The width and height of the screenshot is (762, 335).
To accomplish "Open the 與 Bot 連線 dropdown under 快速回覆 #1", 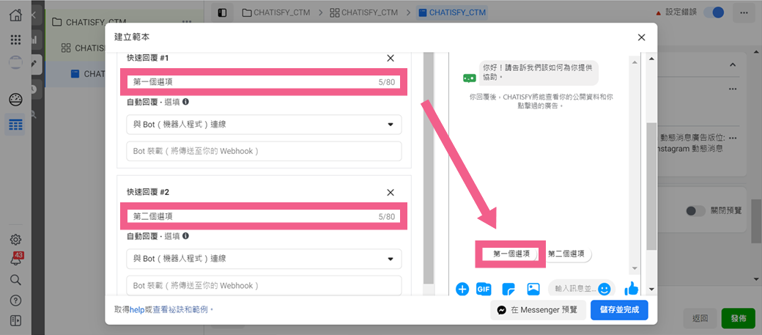I will click(264, 125).
